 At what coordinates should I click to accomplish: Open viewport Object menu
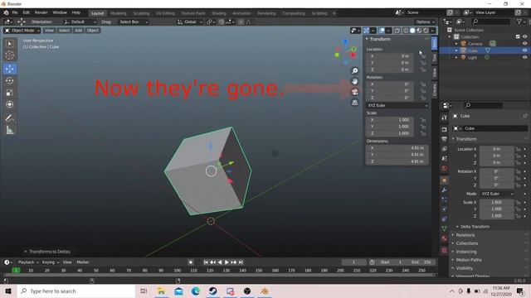pyautogui.click(x=92, y=31)
